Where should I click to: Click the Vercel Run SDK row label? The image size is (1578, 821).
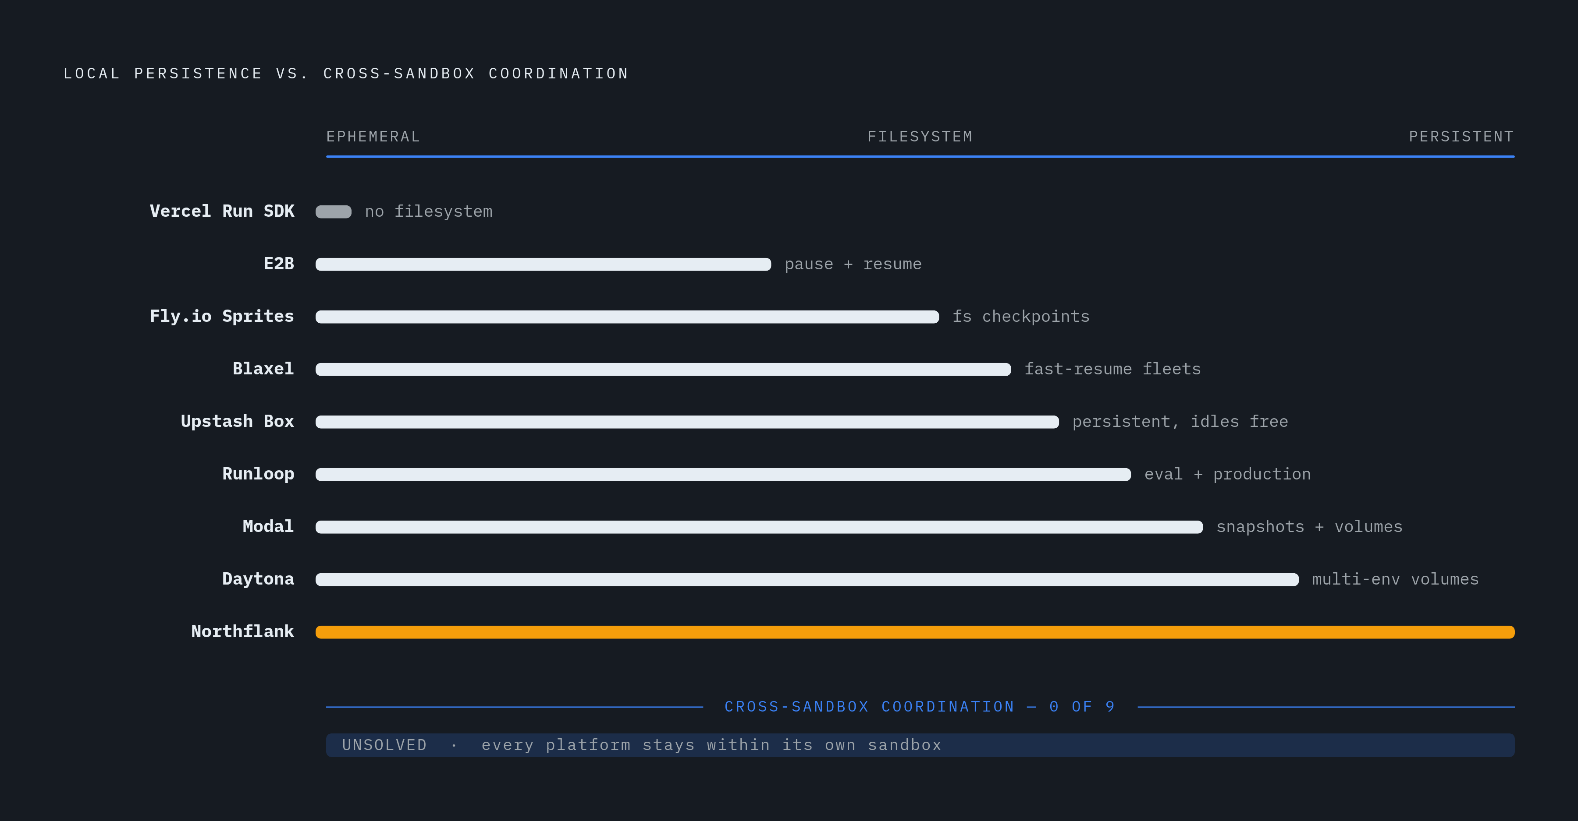pyautogui.click(x=222, y=211)
